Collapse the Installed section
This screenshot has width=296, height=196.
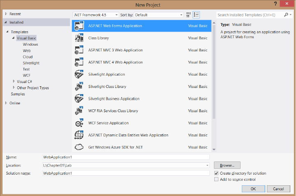pyautogui.click(x=6, y=22)
